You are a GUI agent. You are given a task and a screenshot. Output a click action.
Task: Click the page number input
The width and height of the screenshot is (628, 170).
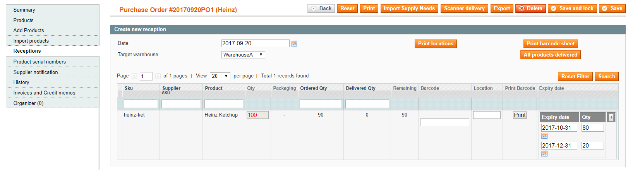pos(146,76)
